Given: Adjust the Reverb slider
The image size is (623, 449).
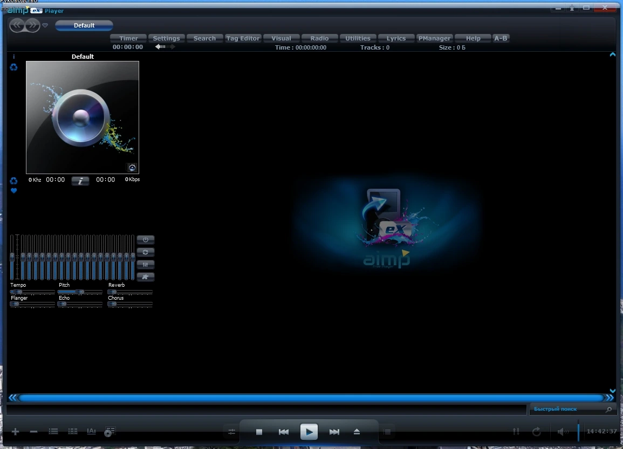Looking at the screenshot, I should tap(130, 292).
